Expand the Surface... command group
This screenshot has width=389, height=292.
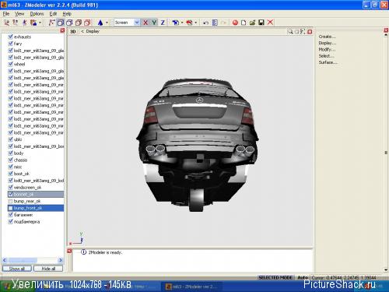pos(328,62)
